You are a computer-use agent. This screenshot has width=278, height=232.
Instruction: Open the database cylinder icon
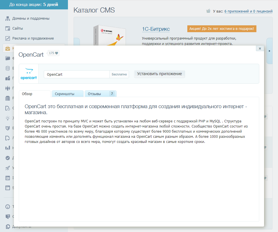[8, 68]
